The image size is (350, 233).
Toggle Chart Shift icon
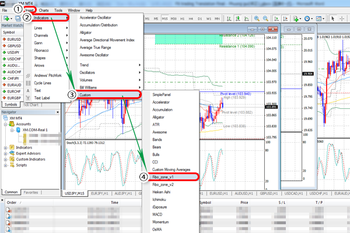(285, 19)
